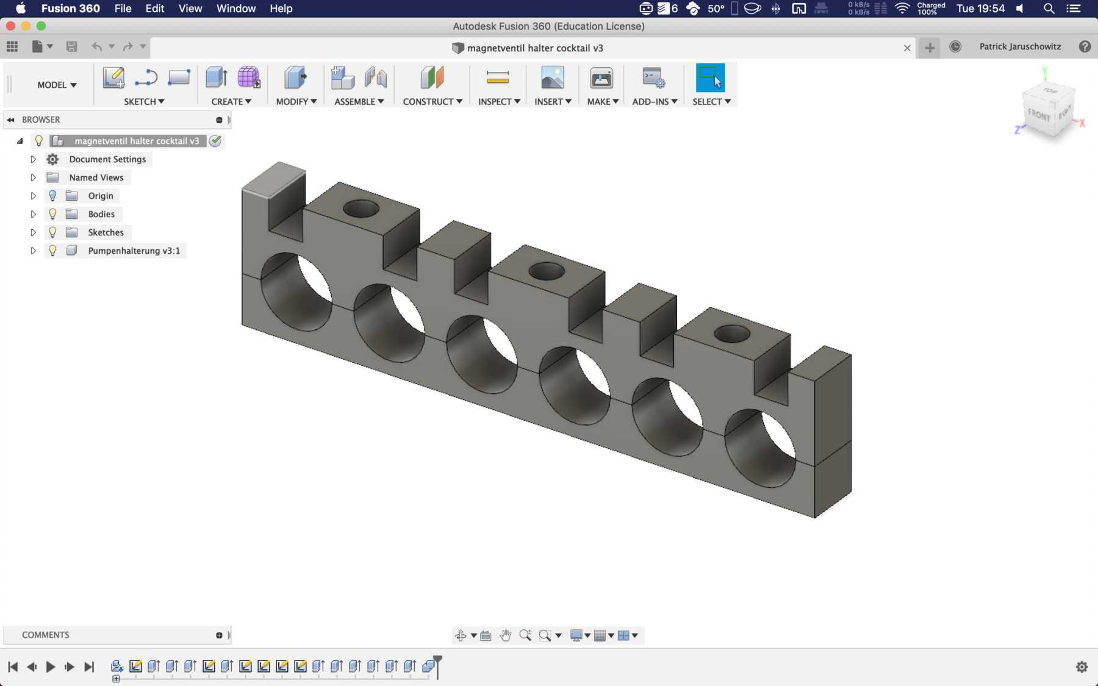The width and height of the screenshot is (1098, 686).
Task: Open timeline settings gear icon
Action: click(x=1082, y=666)
